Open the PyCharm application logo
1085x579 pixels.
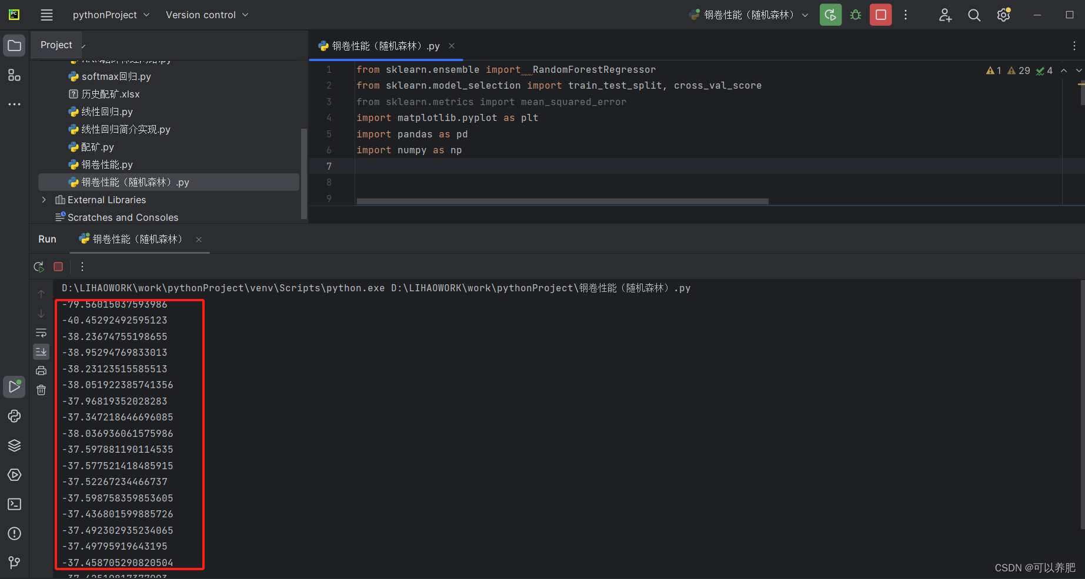point(14,15)
